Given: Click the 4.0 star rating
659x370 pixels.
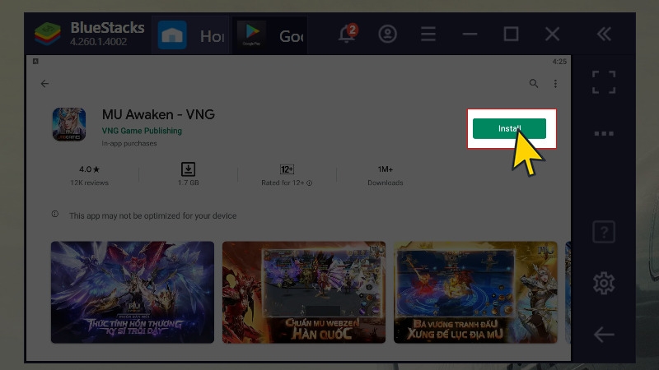Looking at the screenshot, I should 89,169.
